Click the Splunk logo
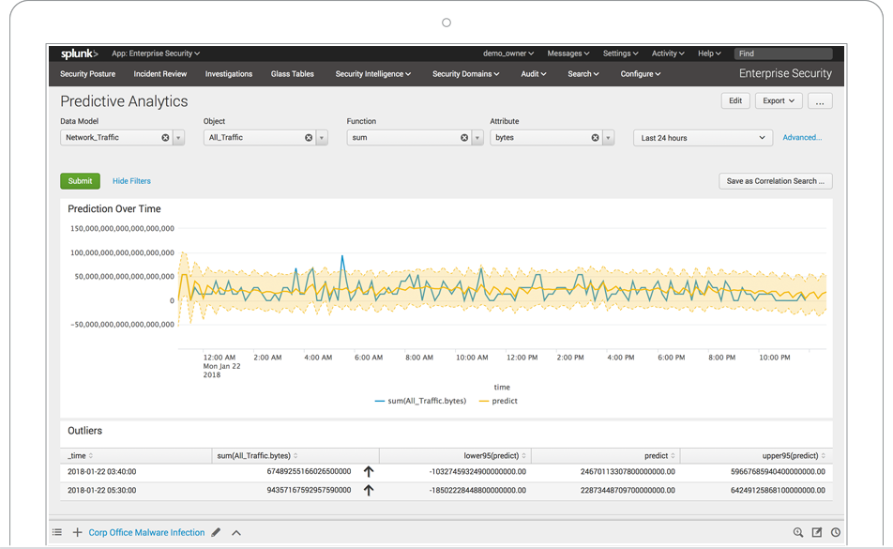The height and width of the screenshot is (549, 893). coord(79,53)
